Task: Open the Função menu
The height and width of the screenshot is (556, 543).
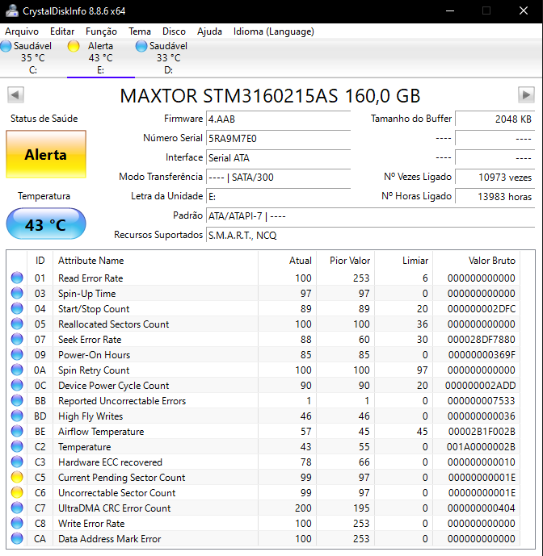Action: point(101,31)
